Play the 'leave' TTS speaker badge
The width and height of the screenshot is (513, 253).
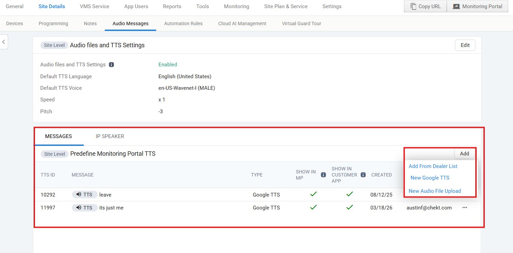click(x=85, y=195)
